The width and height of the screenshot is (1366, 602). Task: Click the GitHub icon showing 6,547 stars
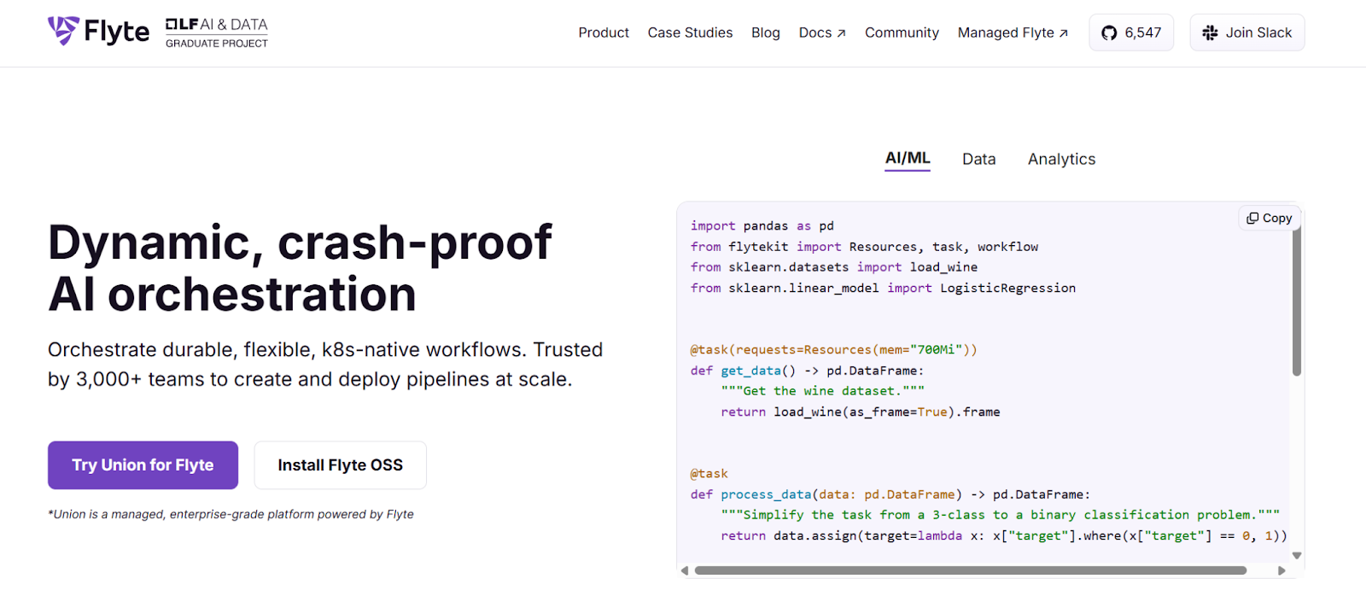(x=1109, y=32)
